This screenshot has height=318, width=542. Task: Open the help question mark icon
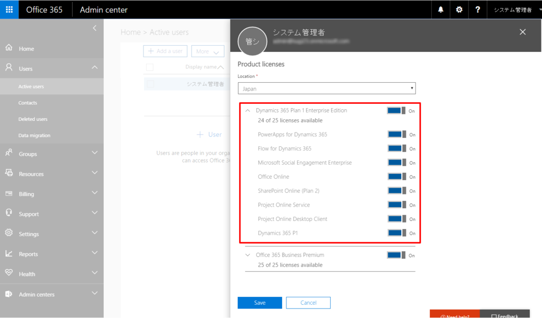[x=477, y=10]
